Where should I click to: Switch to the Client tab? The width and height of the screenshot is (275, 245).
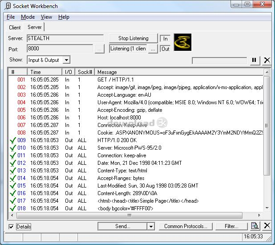[x=15, y=28]
